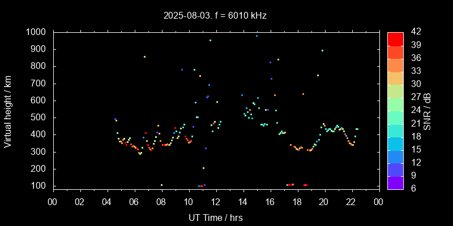Click the cyan 15–18 dB colorbar band
Image resolution: width=453 pixels, height=226 pixels.
click(x=395, y=143)
